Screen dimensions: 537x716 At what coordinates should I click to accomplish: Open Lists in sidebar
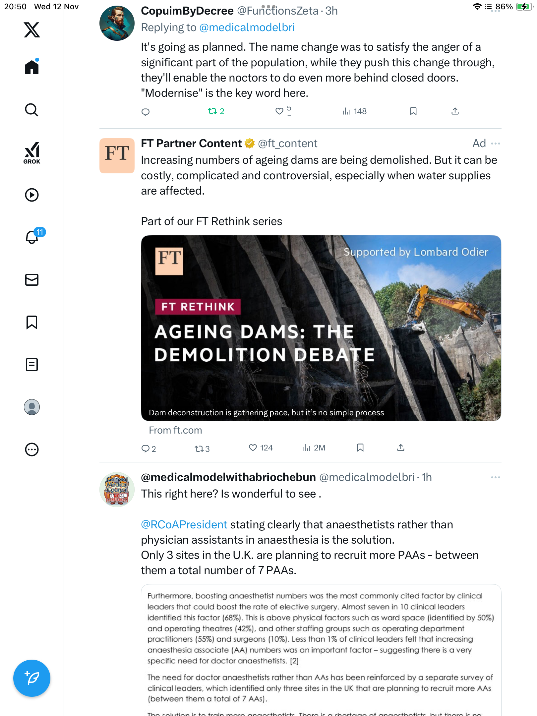pos(32,365)
